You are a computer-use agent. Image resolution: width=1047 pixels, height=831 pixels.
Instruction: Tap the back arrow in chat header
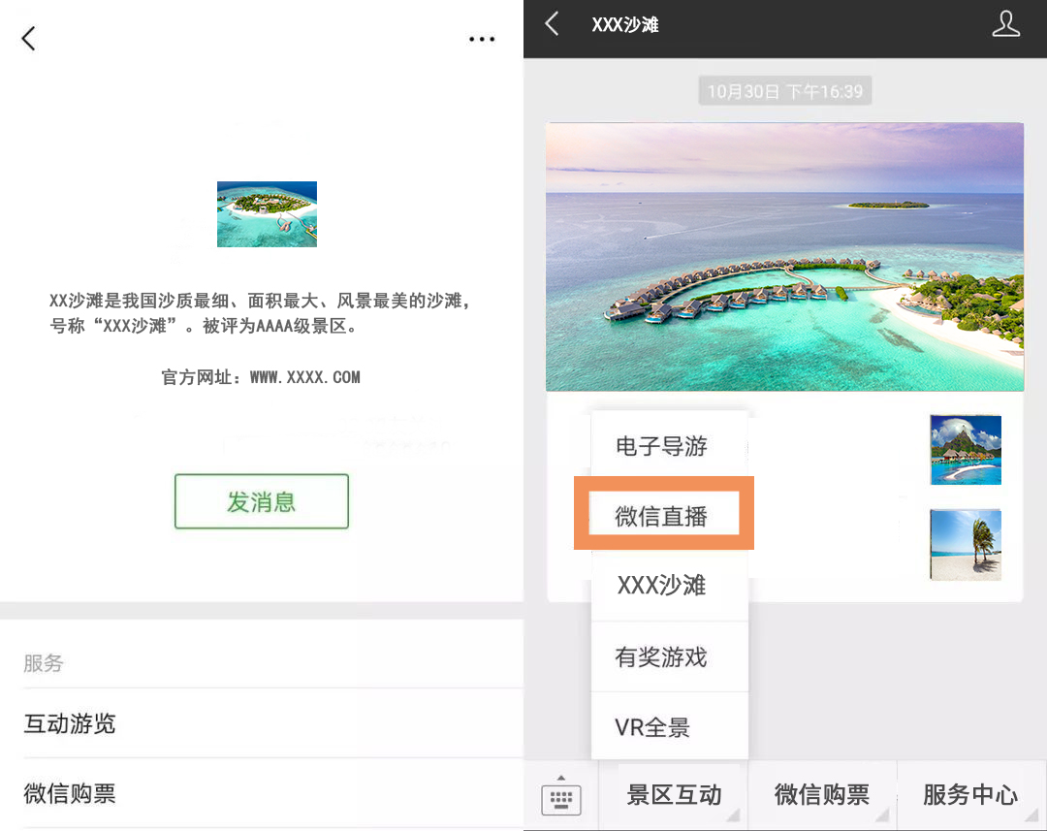point(552,24)
